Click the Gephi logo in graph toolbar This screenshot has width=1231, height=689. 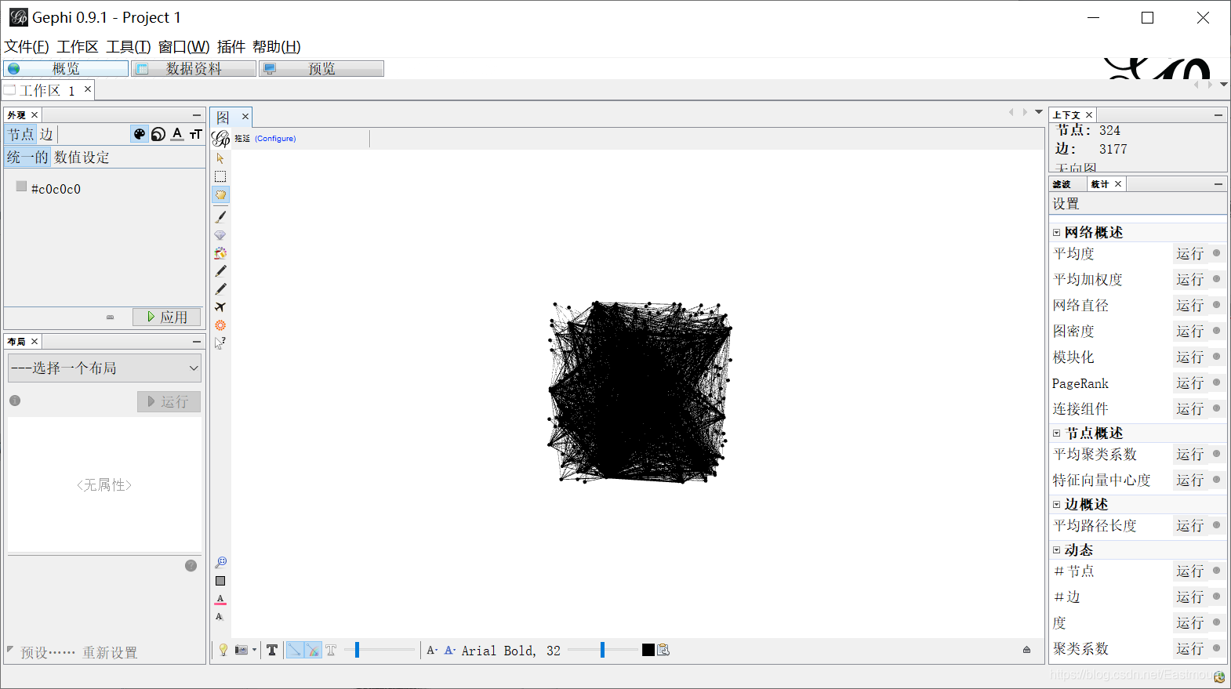(x=221, y=139)
